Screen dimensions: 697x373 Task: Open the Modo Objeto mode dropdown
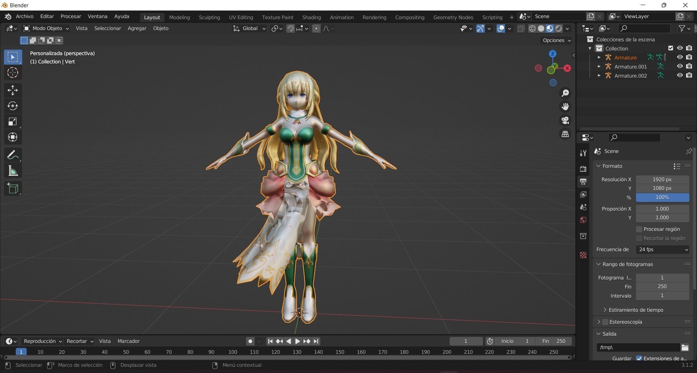coord(46,29)
